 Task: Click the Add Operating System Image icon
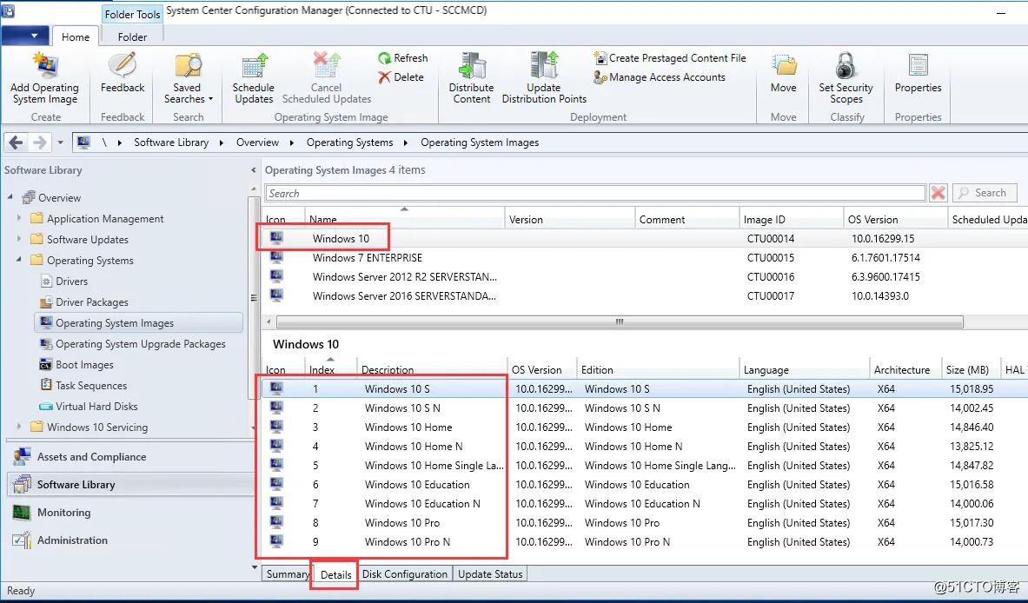click(45, 65)
